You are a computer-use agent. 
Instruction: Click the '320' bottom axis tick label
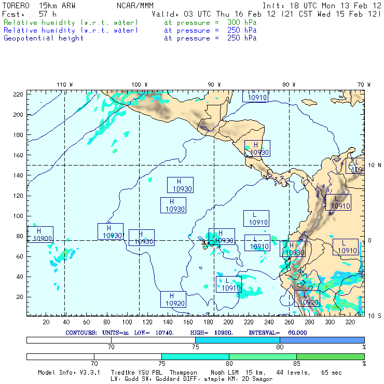coord(350,322)
